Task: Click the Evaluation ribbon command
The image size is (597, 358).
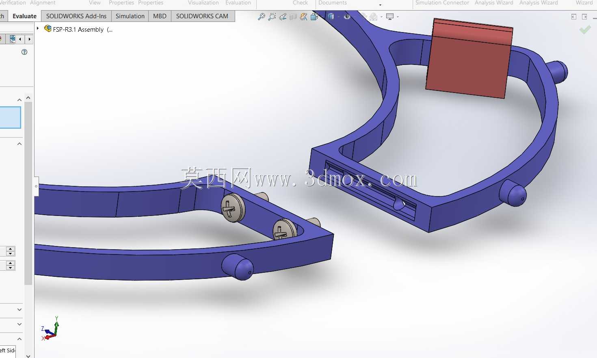Action: pos(238,3)
